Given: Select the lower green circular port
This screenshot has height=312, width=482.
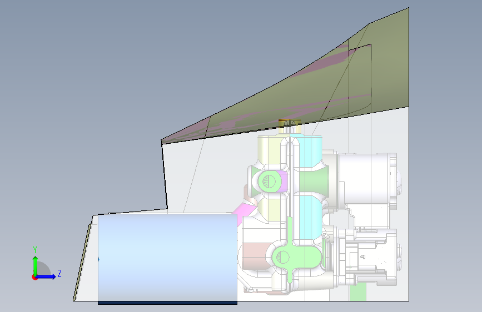Looking at the screenshot, I should pos(282,257).
